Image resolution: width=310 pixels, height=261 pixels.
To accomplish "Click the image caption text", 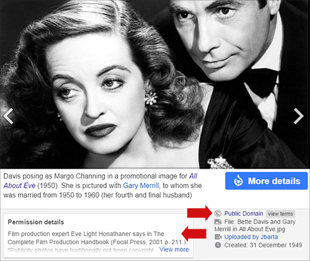I will point(102,185).
